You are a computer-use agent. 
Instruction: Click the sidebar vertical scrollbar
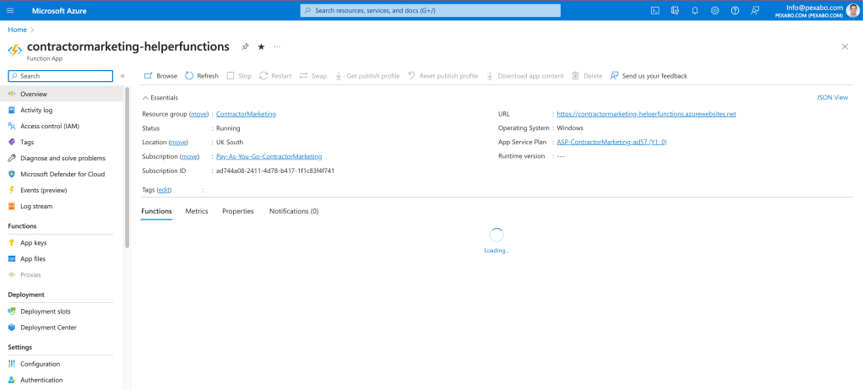click(128, 168)
